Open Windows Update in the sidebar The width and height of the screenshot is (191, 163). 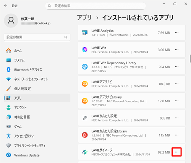coord(37,155)
